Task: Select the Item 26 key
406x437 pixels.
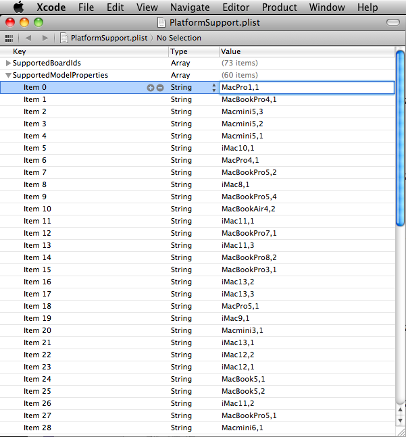Action: coord(37,403)
